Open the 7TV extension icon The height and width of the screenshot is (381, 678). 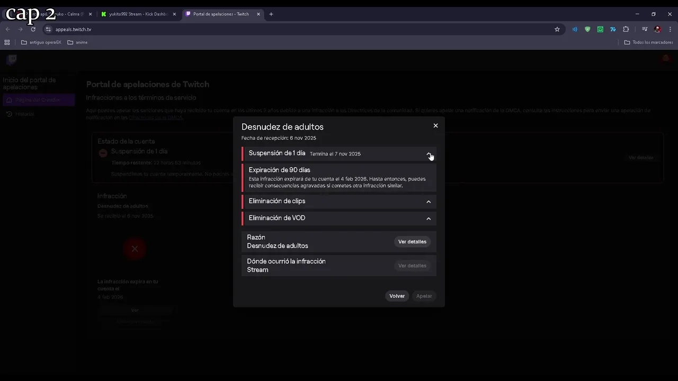point(613,29)
